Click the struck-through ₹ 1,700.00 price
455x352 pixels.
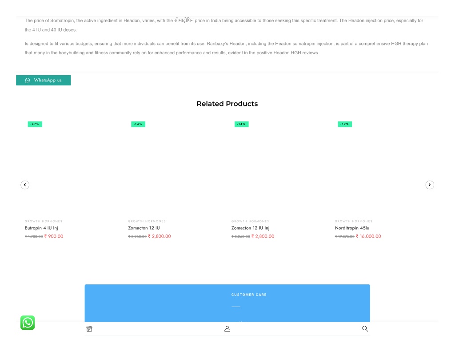pos(34,237)
